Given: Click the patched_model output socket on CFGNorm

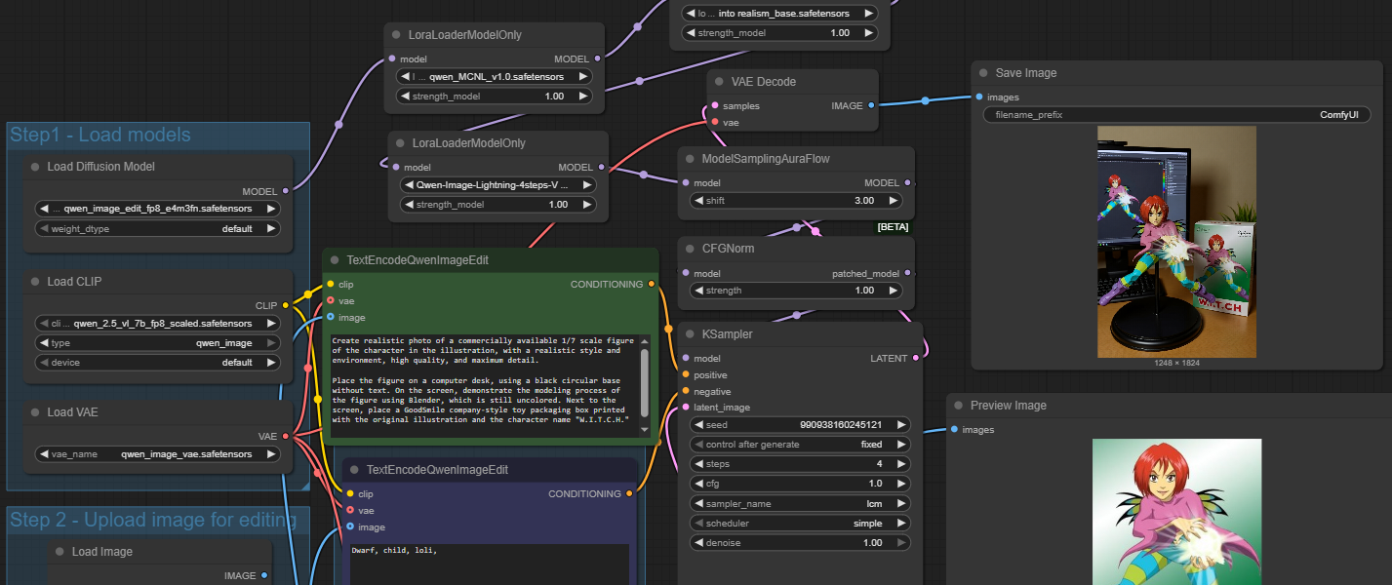Looking at the screenshot, I should [x=908, y=274].
